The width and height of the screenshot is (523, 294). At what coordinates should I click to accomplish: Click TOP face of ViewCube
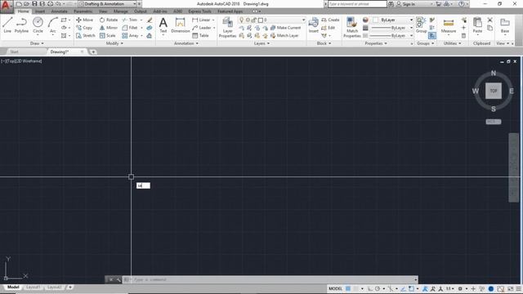(x=494, y=91)
